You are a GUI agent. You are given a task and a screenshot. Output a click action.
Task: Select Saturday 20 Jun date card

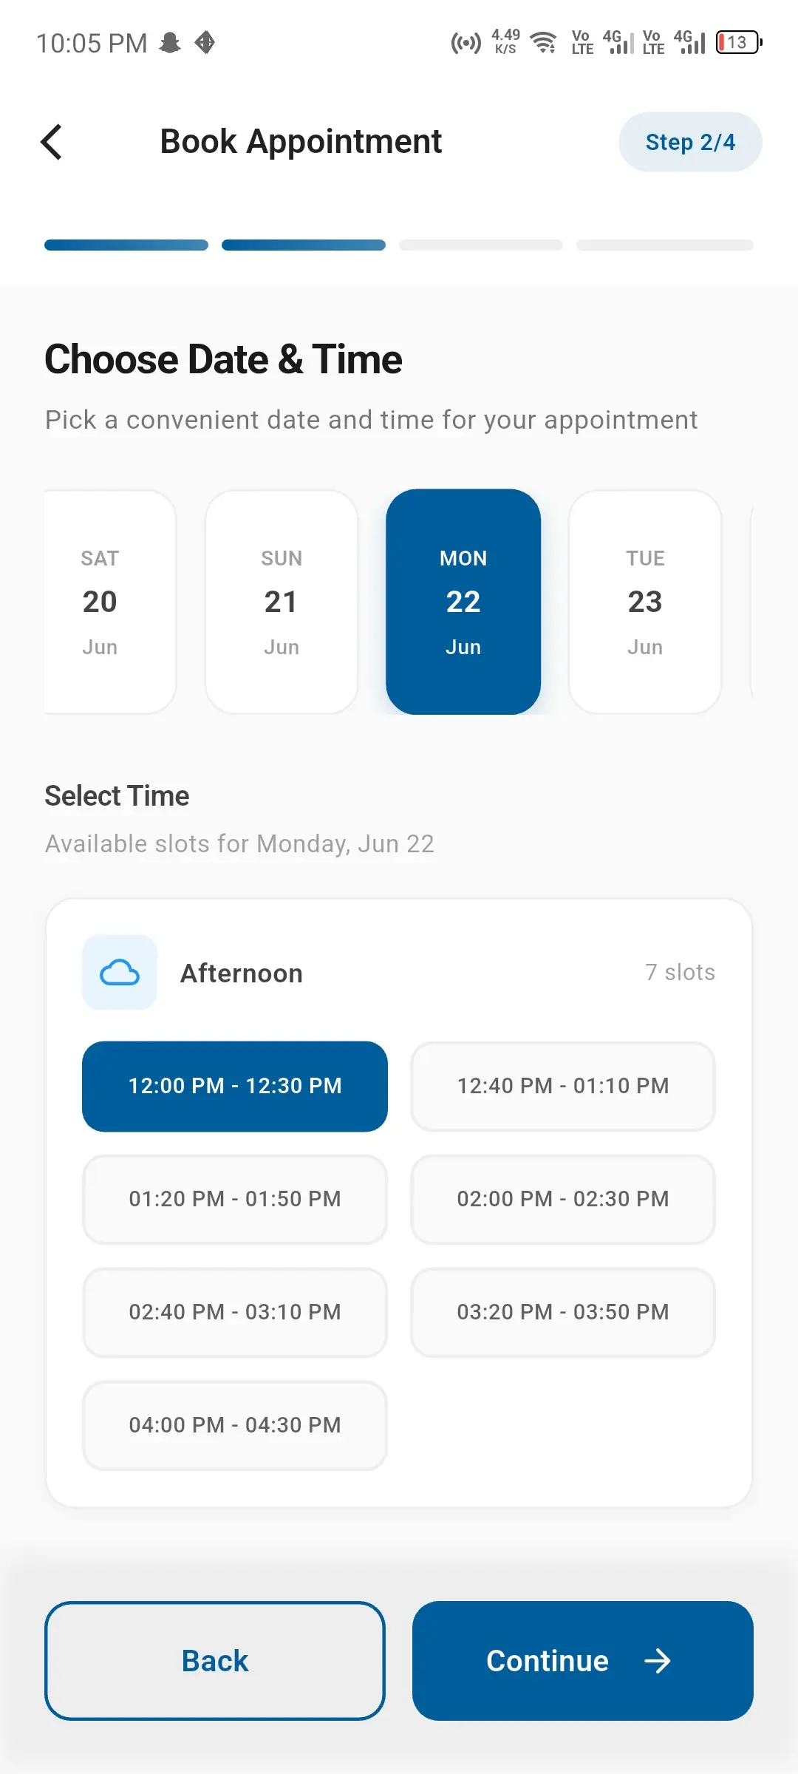point(109,602)
